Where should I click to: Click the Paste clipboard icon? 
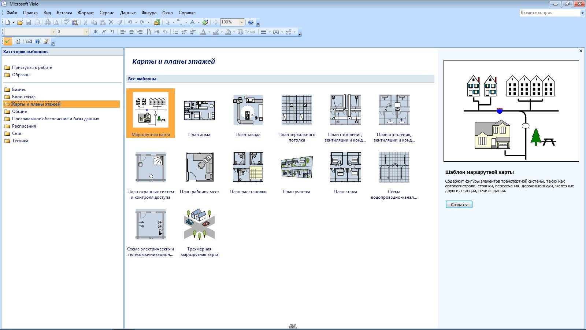pyautogui.click(x=102, y=22)
